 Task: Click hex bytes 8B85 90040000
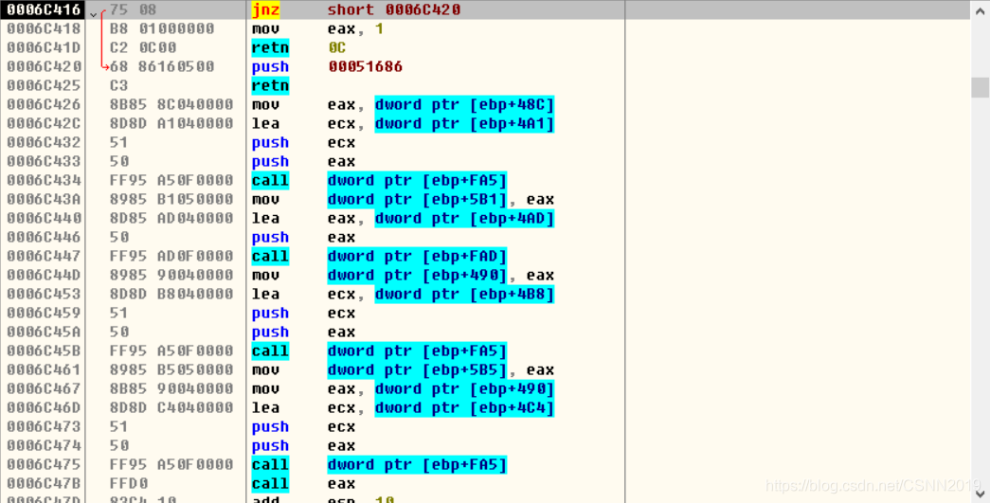click(x=171, y=388)
